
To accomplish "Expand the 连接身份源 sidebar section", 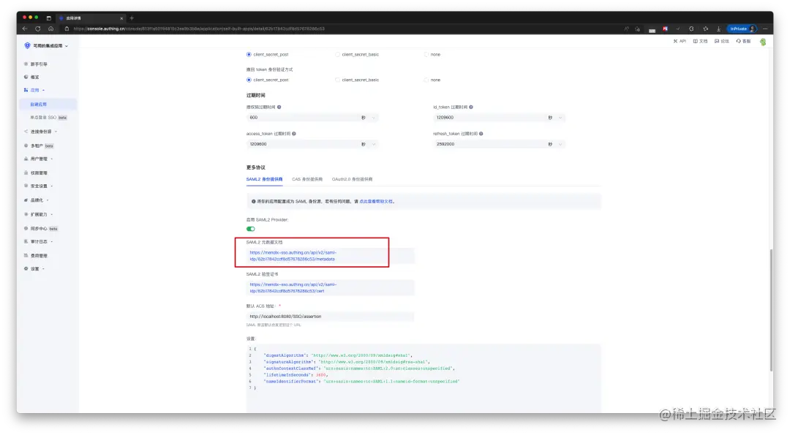I will [x=56, y=132].
